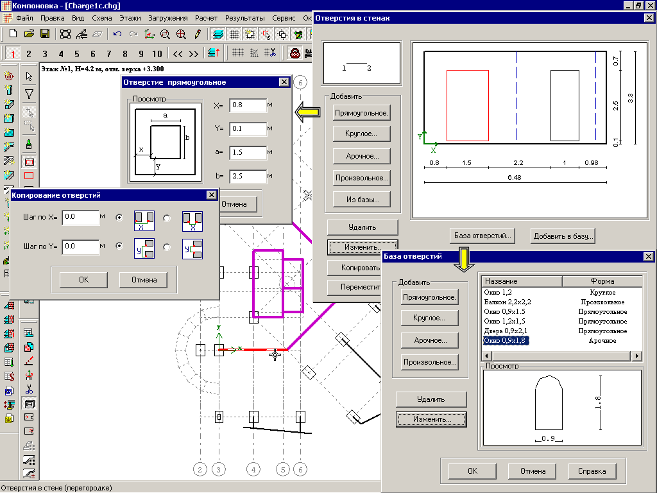Click the funnel filter icon
This screenshot has height=493, width=657.
[x=29, y=94]
